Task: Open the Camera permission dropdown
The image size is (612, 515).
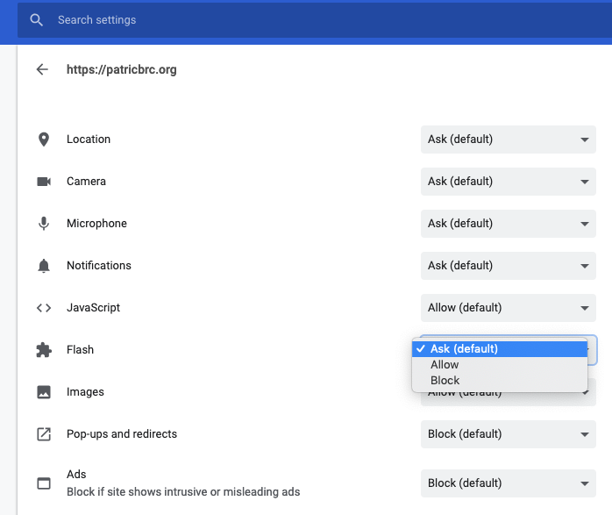Action: click(508, 182)
